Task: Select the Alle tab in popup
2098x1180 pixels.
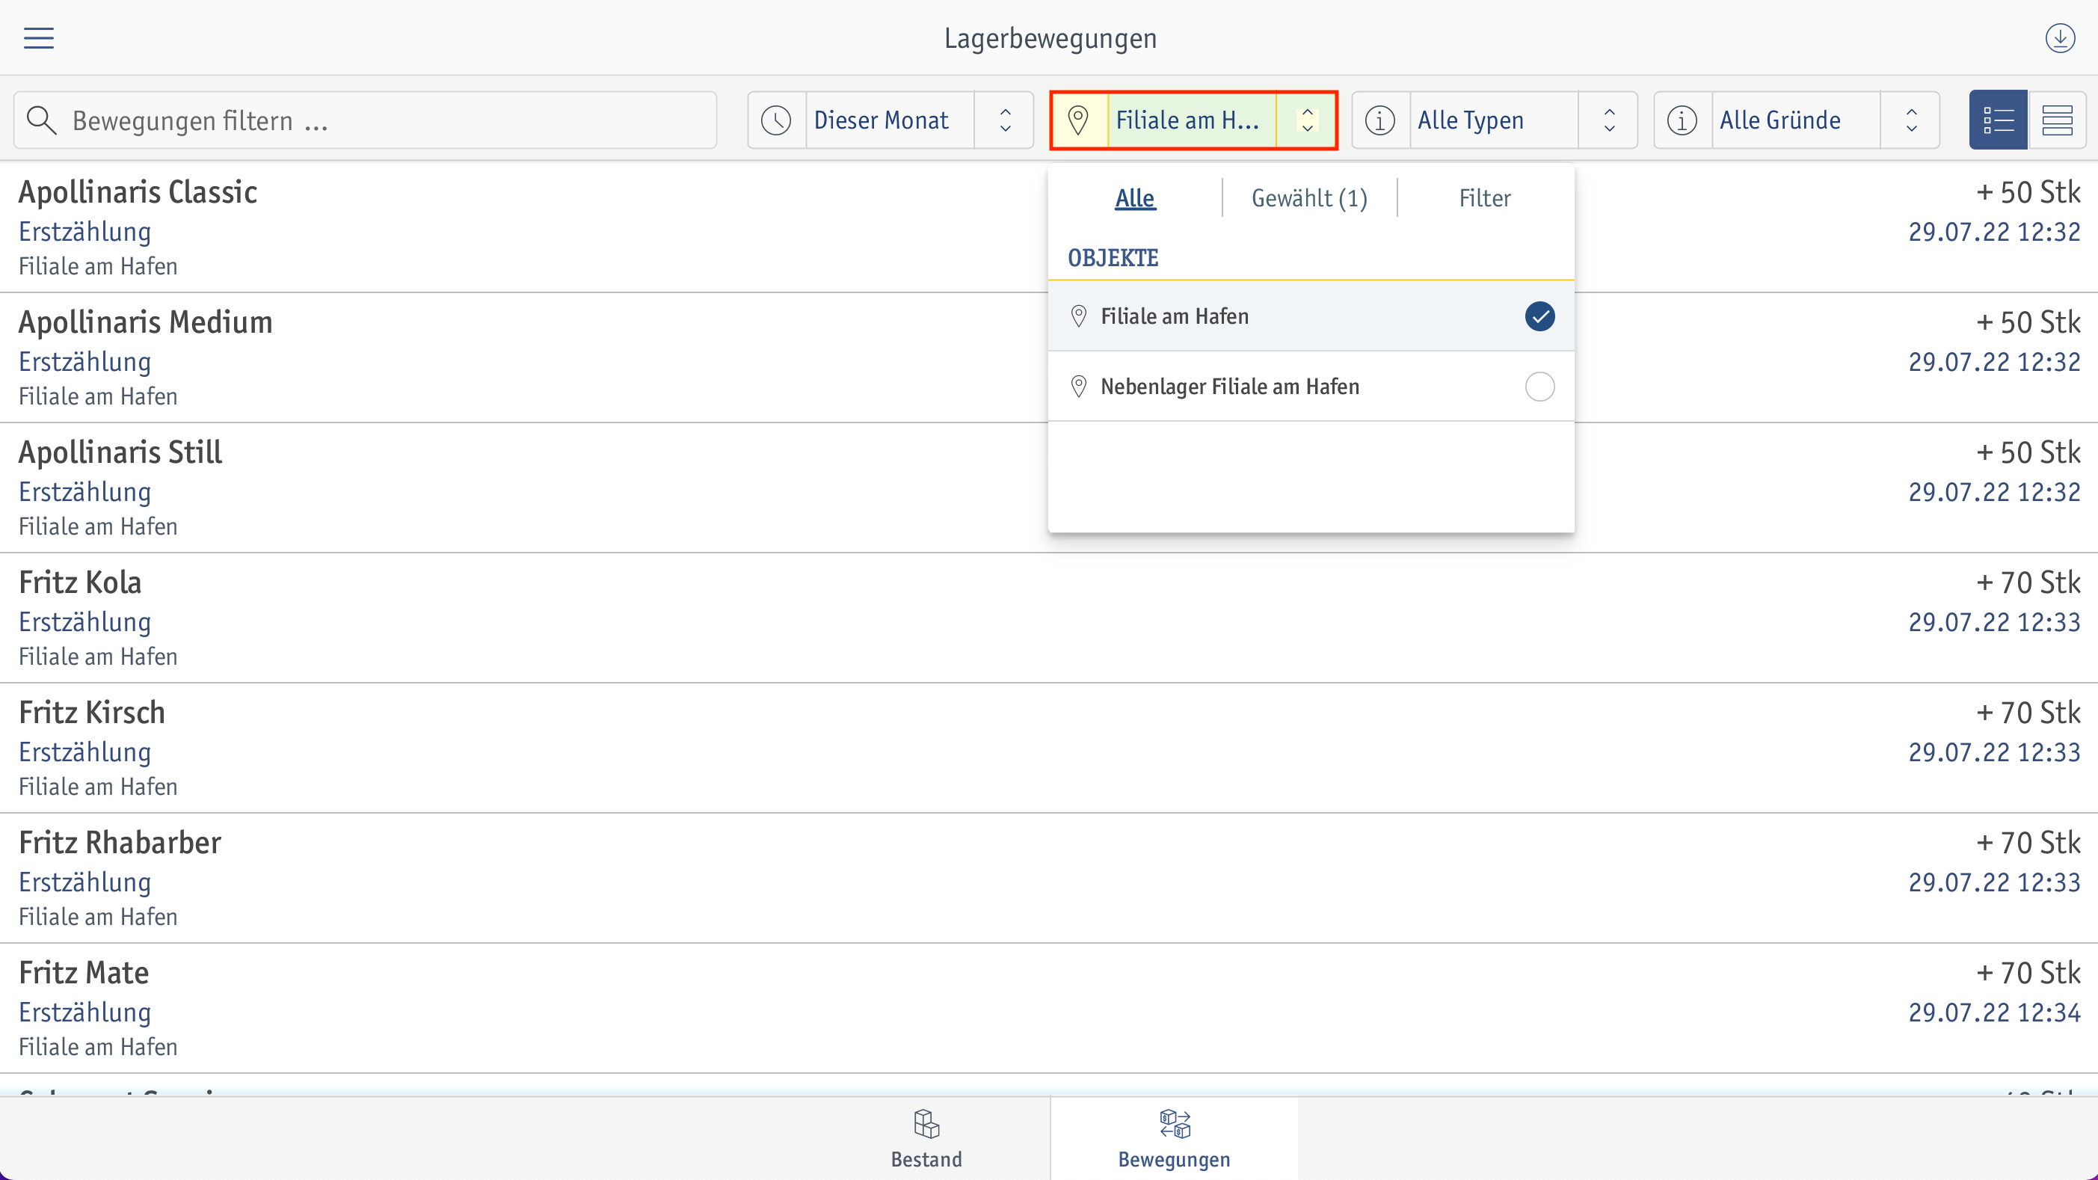Action: tap(1134, 198)
